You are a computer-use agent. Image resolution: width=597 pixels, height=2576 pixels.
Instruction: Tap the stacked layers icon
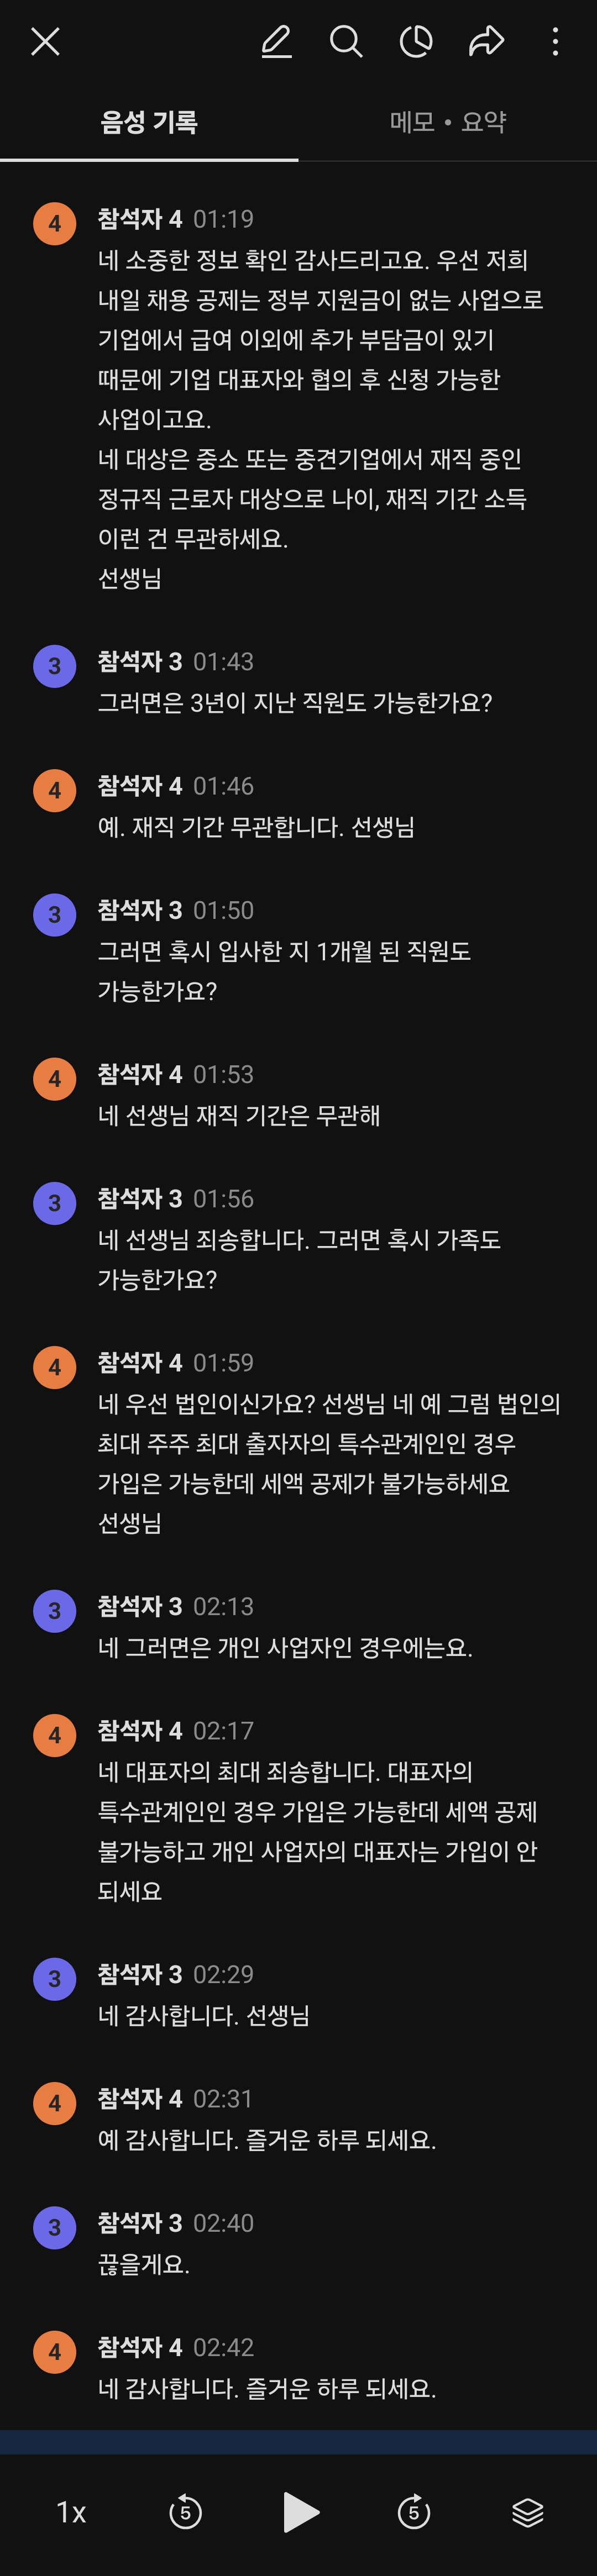click(527, 2512)
